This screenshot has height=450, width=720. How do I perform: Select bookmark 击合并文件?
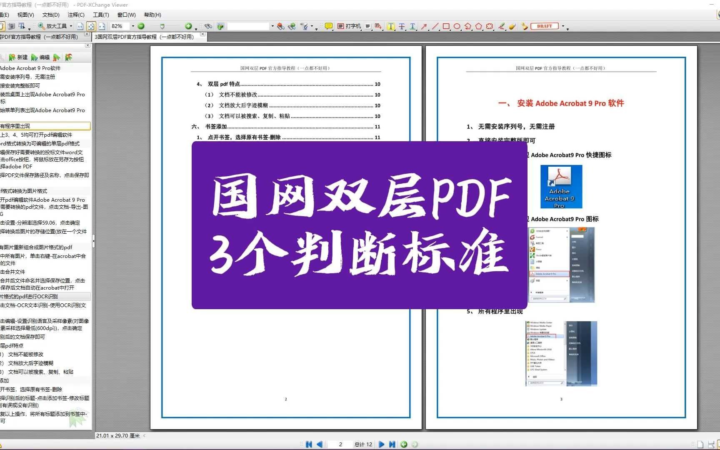pyautogui.click(x=12, y=272)
